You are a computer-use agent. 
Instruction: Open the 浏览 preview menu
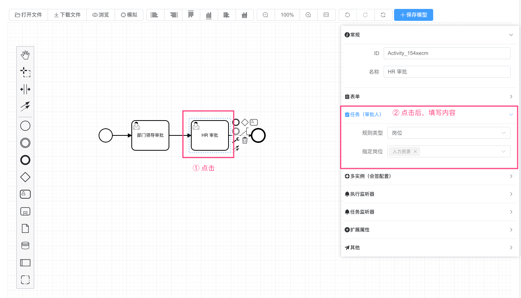[100, 15]
